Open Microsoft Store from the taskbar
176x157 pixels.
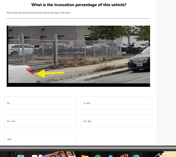72,156
